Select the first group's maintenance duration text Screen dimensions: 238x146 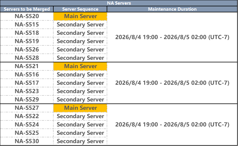point(172,37)
